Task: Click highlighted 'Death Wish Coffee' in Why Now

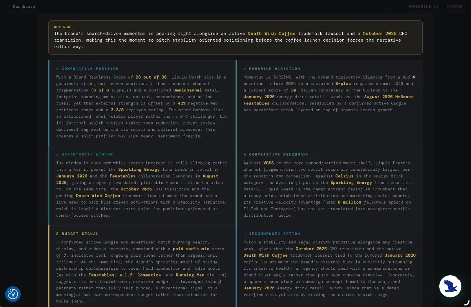Action: [x=272, y=34]
